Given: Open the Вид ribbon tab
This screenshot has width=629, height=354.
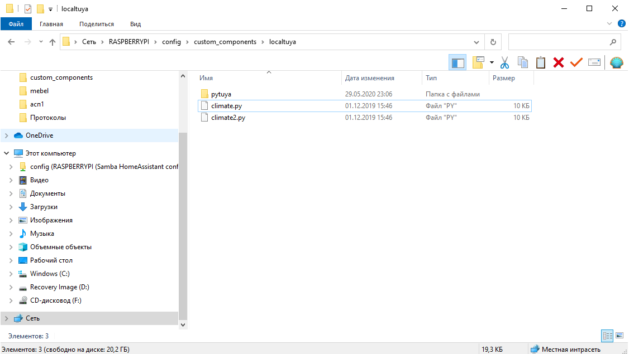Looking at the screenshot, I should point(136,24).
